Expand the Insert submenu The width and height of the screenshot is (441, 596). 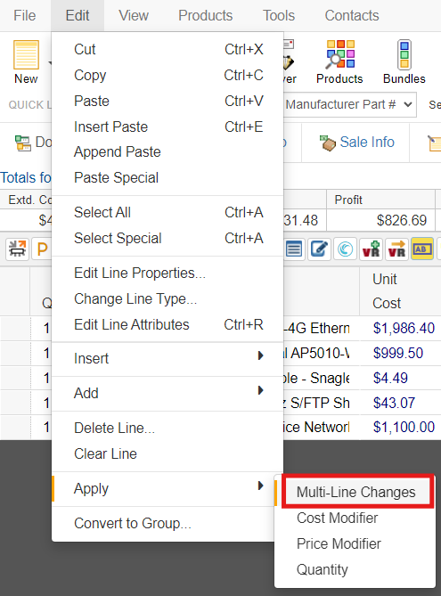click(x=167, y=358)
